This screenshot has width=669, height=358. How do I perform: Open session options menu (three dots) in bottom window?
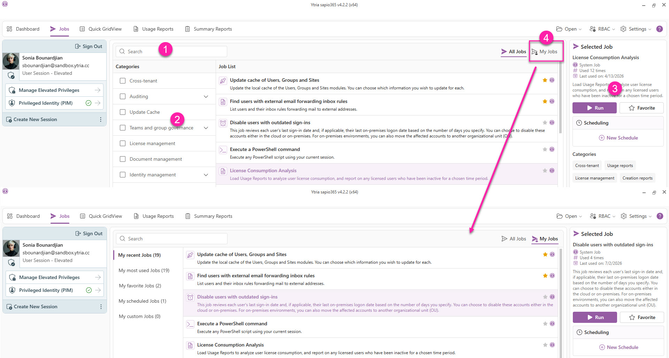[101, 307]
